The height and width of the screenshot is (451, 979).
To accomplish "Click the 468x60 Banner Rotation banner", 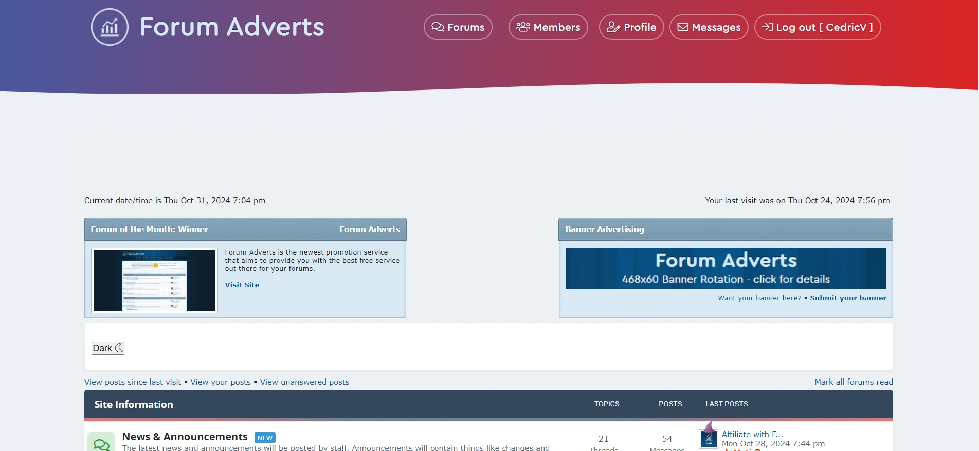I will tap(726, 268).
